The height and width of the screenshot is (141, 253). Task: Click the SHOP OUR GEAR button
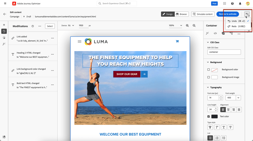pos(127,74)
